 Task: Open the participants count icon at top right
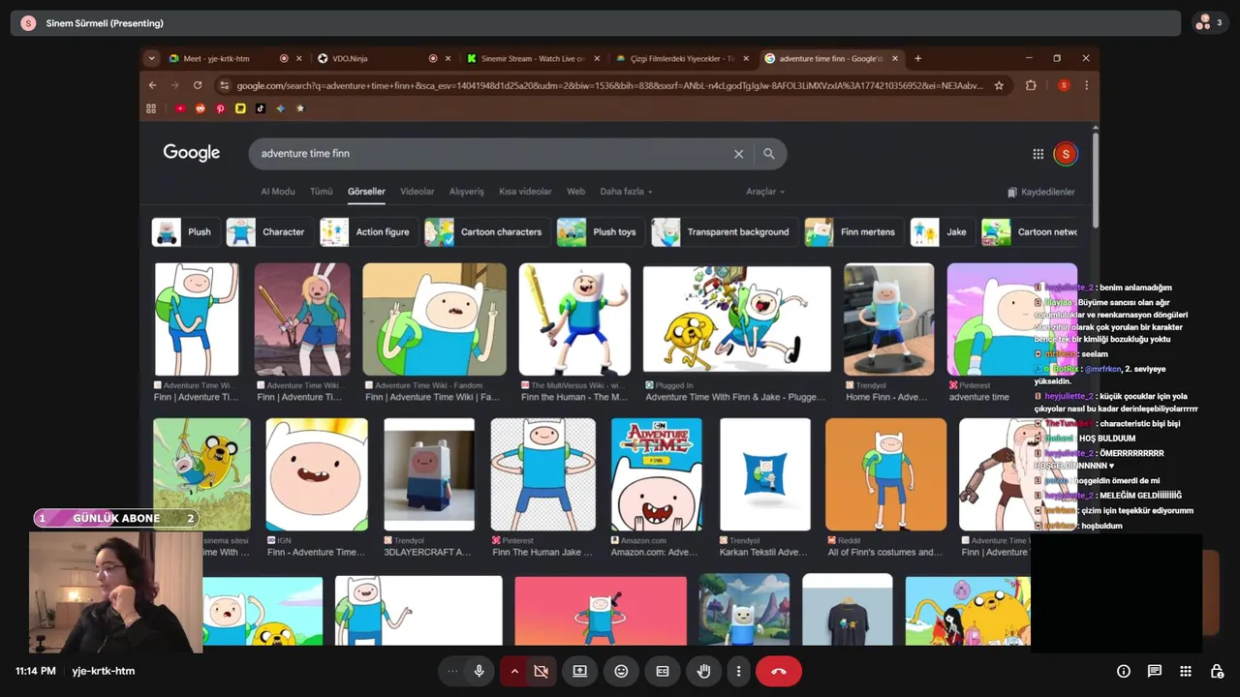click(x=1209, y=22)
